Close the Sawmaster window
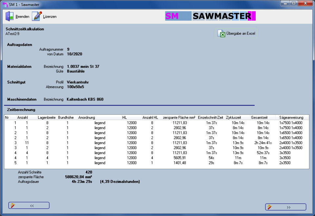The height and width of the screenshot is (216, 315). pos(305,3)
